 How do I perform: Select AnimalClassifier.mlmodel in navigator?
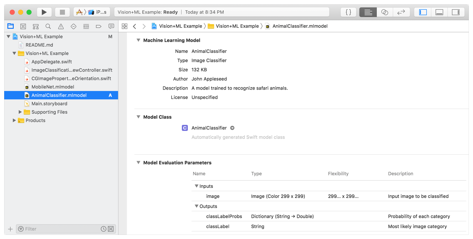click(x=61, y=95)
